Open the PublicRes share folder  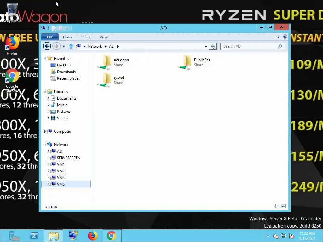click(194, 62)
